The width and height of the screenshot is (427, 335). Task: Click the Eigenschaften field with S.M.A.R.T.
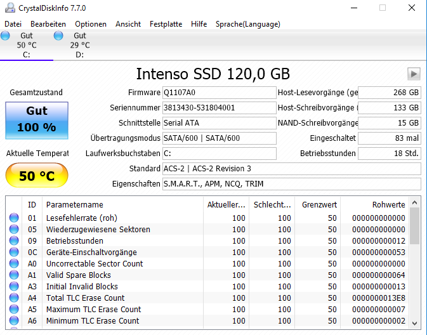pyautogui.click(x=292, y=184)
